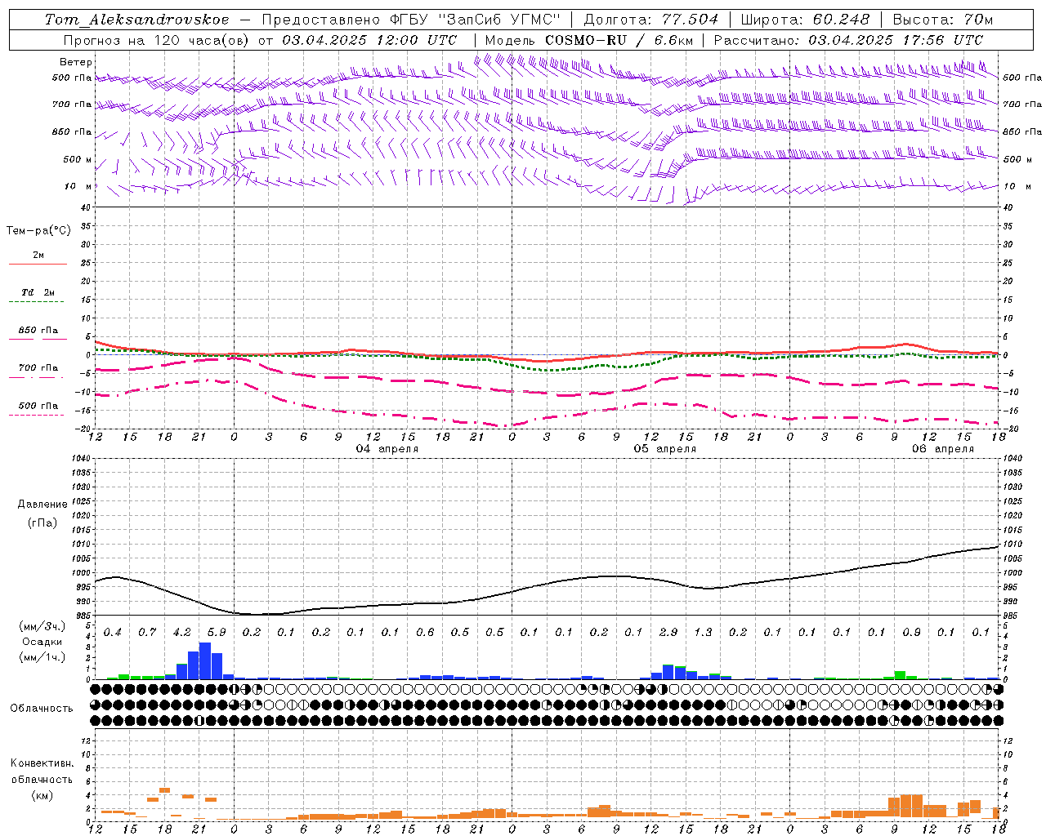The width and height of the screenshot is (1046, 836).
Task: Click the 3-hour precipitation value 0.6
Action: click(x=425, y=633)
